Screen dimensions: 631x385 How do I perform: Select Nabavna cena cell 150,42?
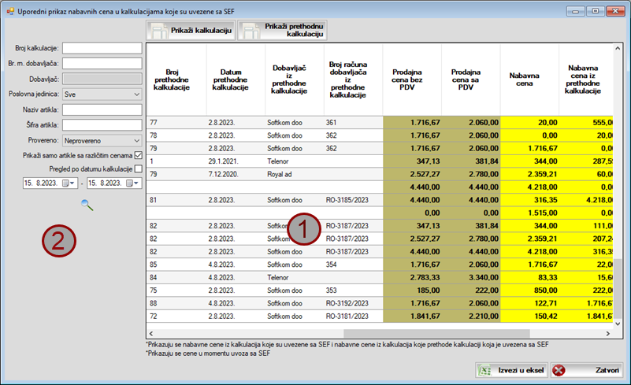pos(529,317)
